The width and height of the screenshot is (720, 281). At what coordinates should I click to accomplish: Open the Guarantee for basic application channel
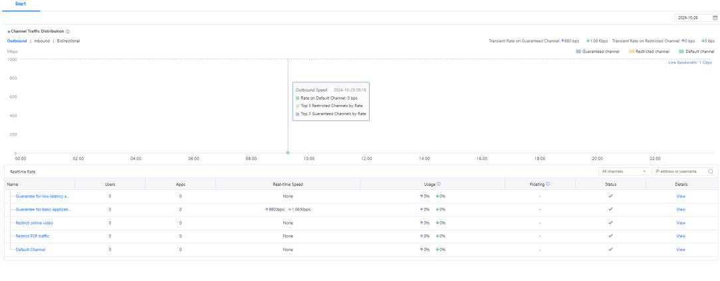coord(43,209)
